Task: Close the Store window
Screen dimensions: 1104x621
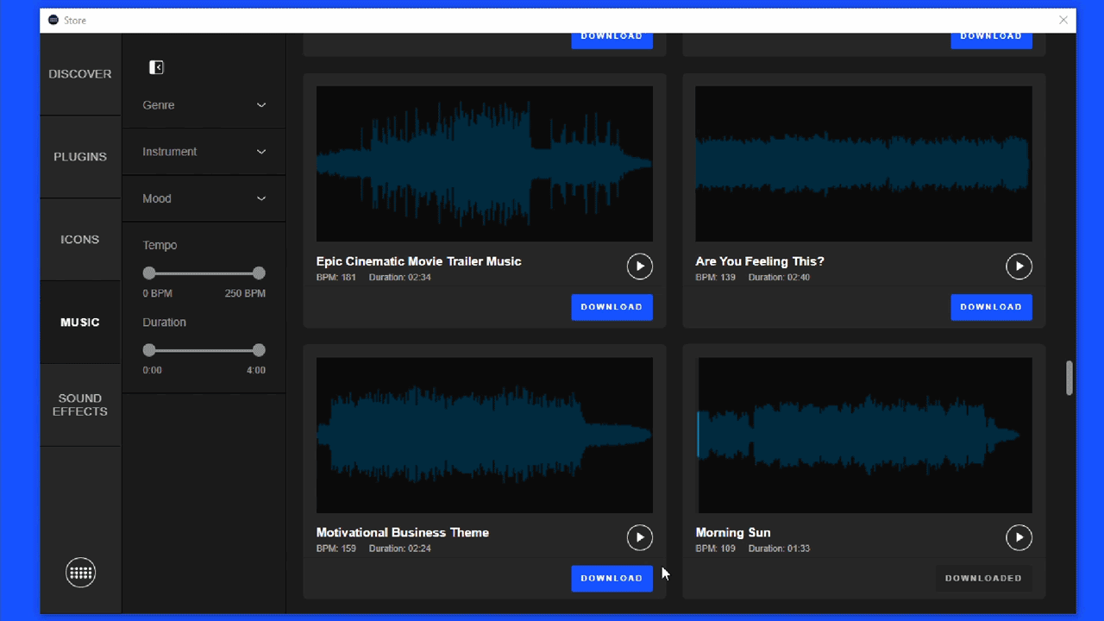Action: point(1063,20)
